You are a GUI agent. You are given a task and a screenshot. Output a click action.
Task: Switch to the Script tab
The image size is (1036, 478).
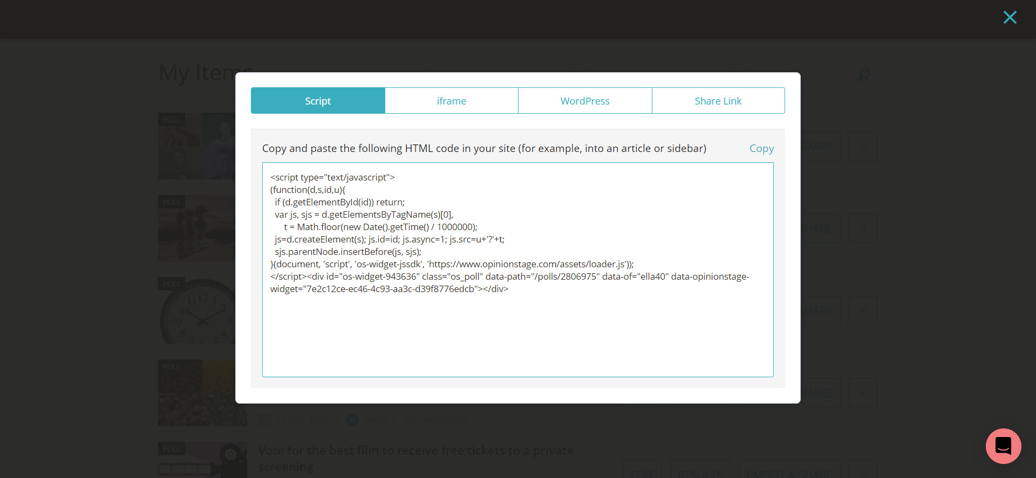pos(318,101)
